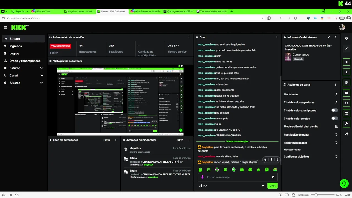Click the Conversando category thumbnail

[x=288, y=57]
